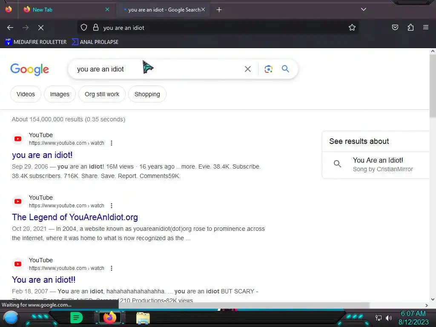Open the network icon in system tray

pos(378,318)
